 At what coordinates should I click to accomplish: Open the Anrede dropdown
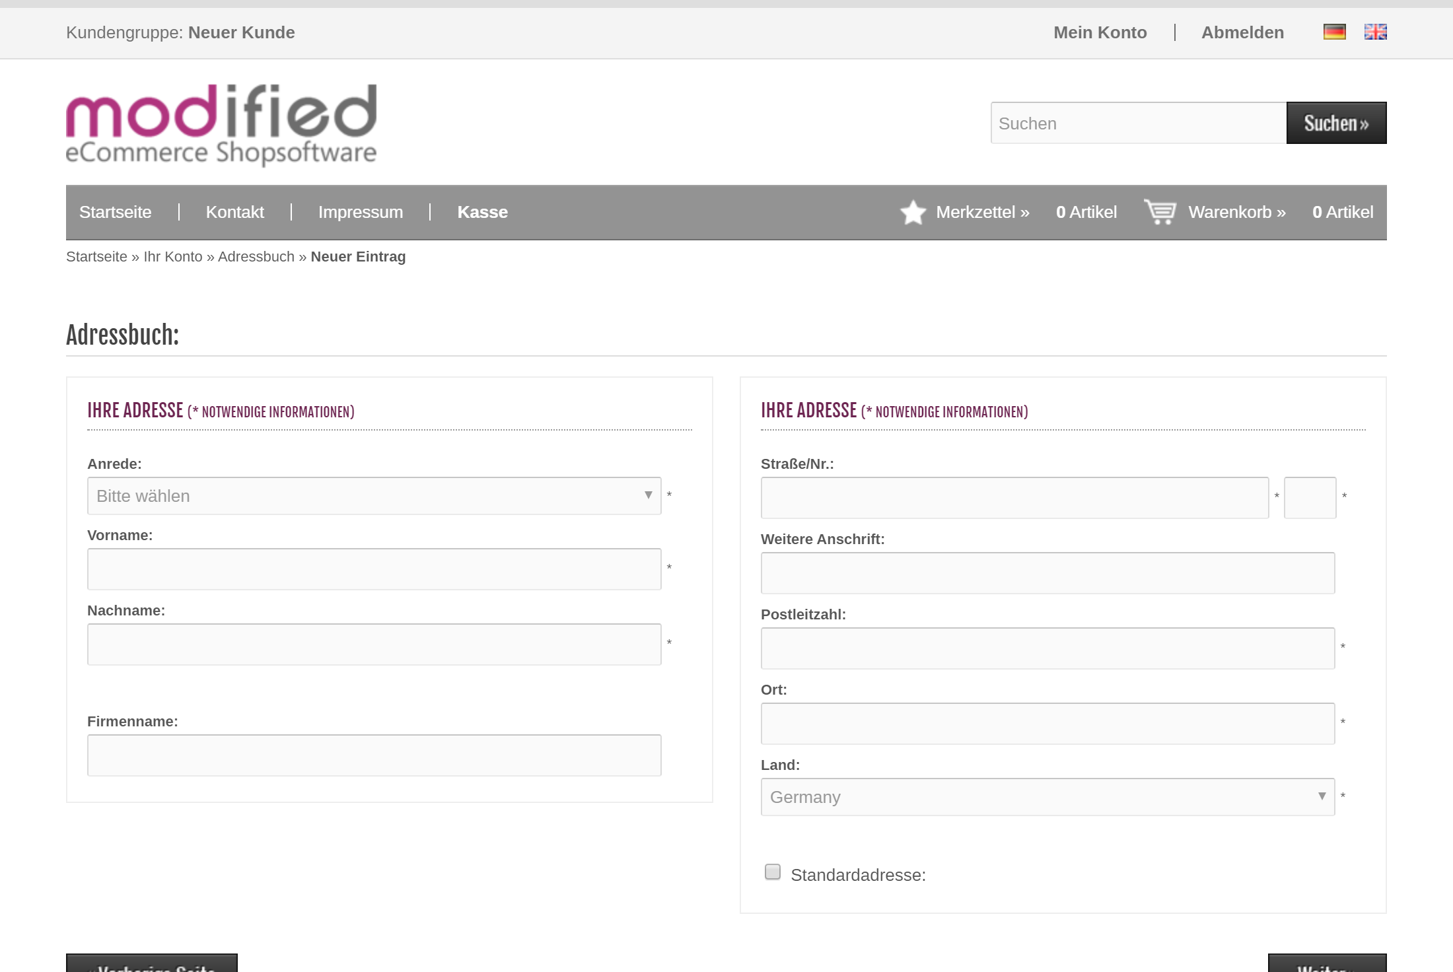(x=374, y=496)
